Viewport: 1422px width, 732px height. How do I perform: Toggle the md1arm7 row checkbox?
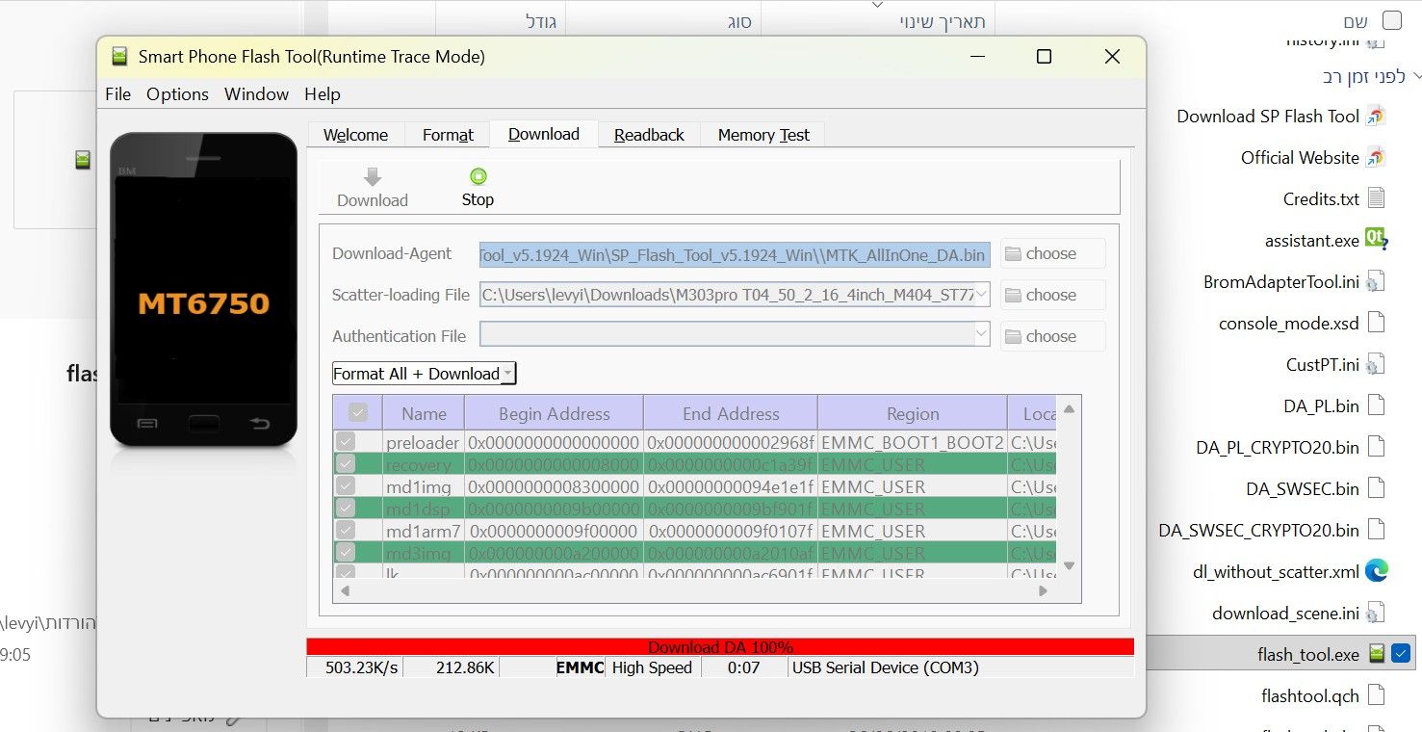(346, 531)
